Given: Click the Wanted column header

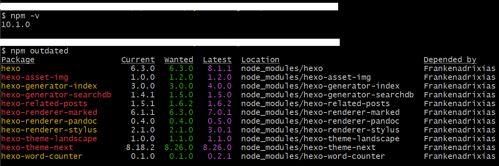Looking at the screenshot, I should 178,60.
